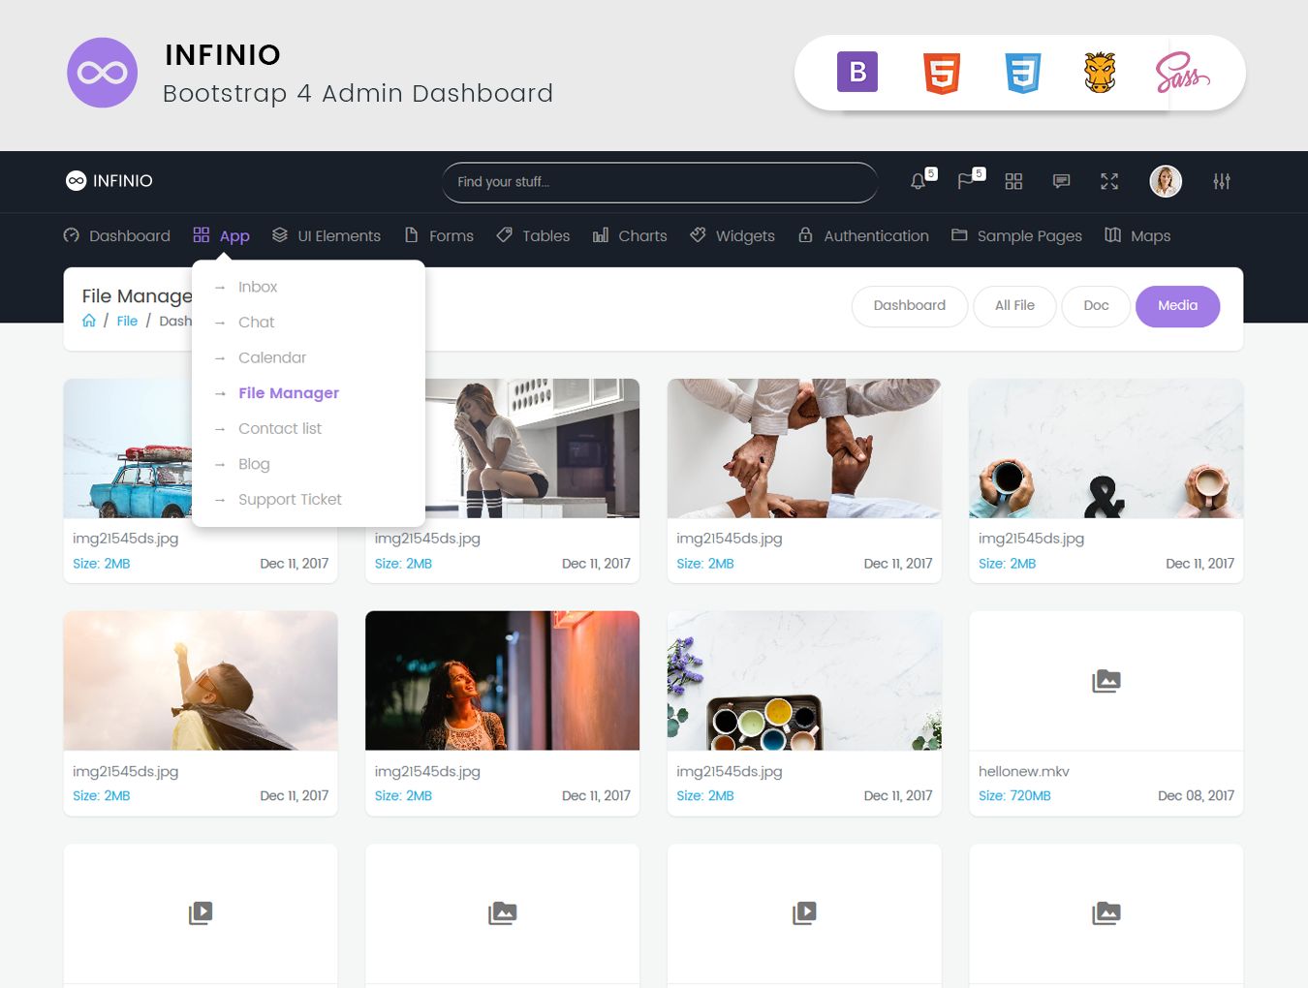Expand the Widgets menu
Viewport: 1308px width, 988px height.
732,235
